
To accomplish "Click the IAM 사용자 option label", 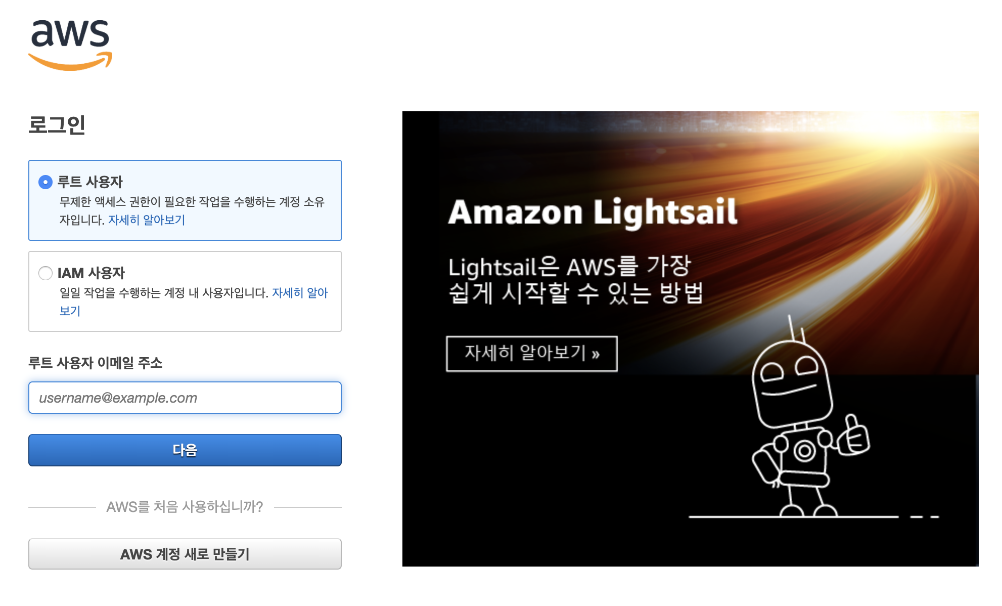I will [x=91, y=273].
